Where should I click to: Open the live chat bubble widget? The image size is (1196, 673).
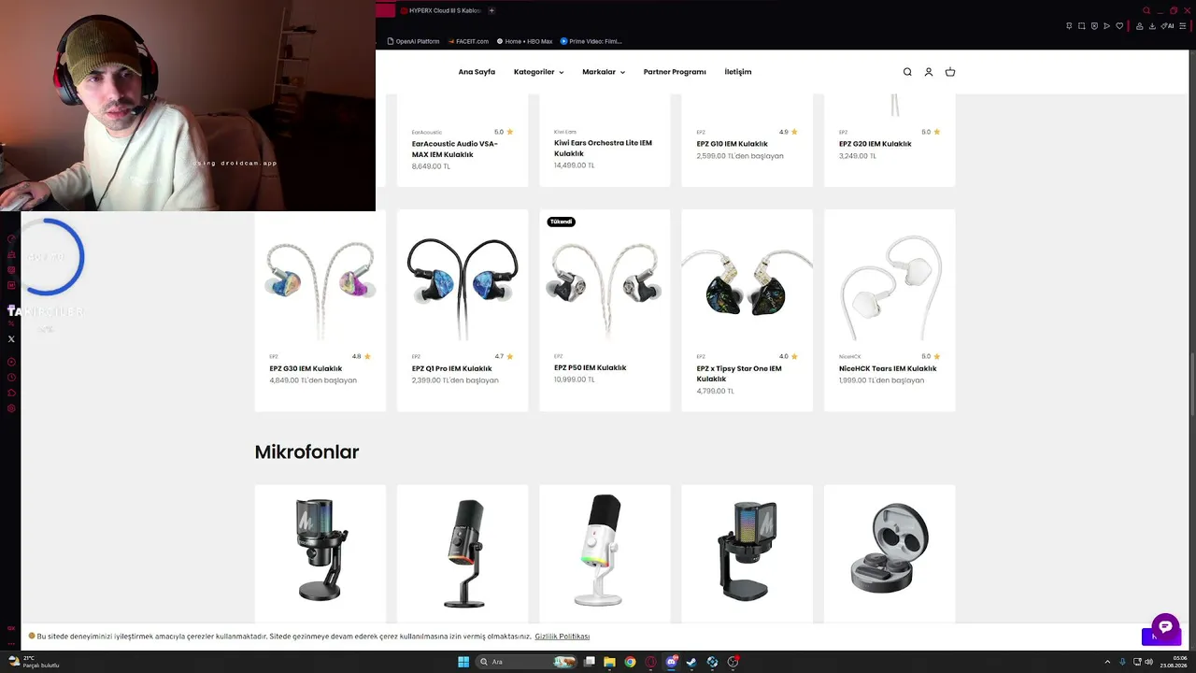point(1165,626)
